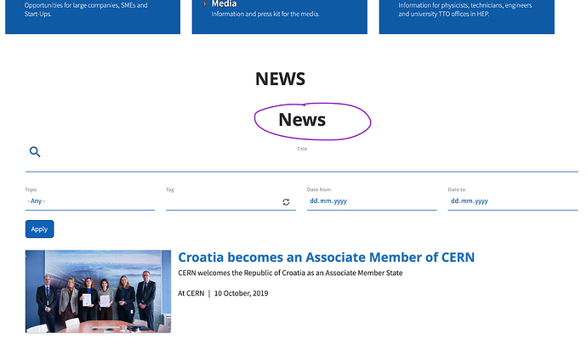Open 'Croatia becomes an Associate Member of CERN'
This screenshot has width=587, height=339.
click(326, 257)
